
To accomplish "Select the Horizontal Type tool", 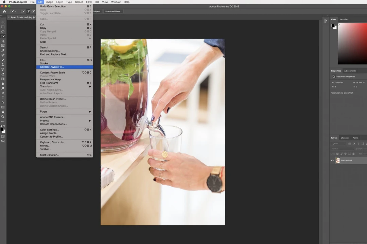I will point(3,98).
